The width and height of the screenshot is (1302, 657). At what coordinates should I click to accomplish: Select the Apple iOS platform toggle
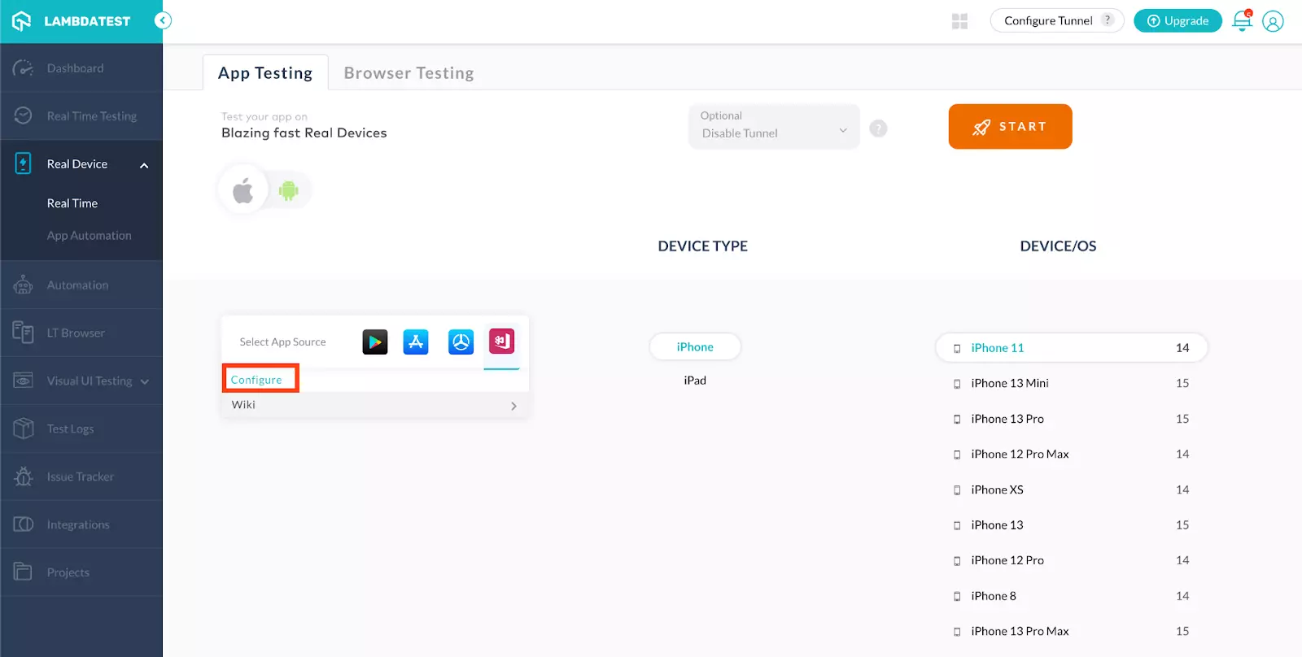(x=243, y=191)
